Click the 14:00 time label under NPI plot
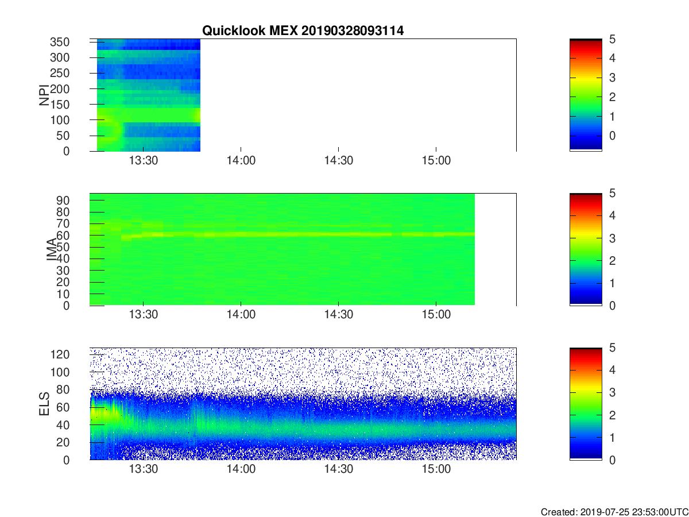The height and width of the screenshot is (517, 689). click(x=241, y=160)
